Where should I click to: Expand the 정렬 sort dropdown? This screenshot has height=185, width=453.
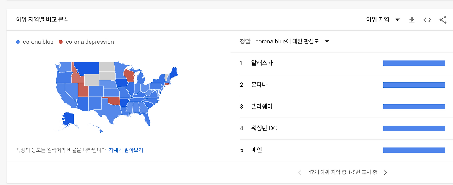coord(287,42)
